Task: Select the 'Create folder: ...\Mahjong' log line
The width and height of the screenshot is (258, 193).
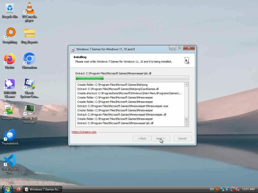Action: click(x=112, y=85)
